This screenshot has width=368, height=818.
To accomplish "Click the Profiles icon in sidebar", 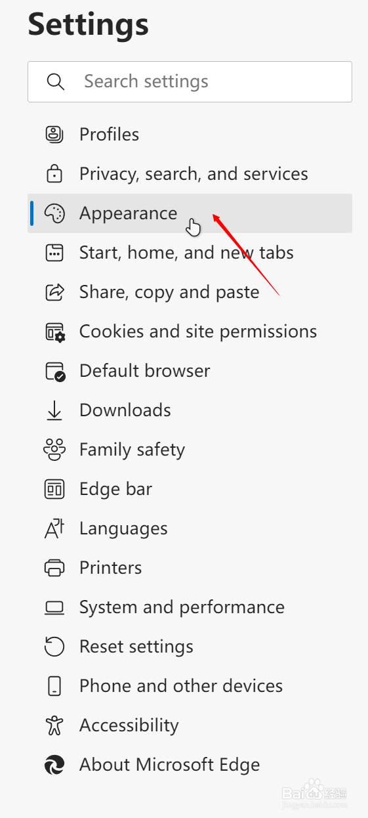I will [54, 135].
